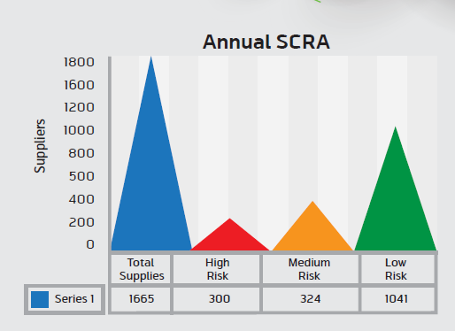
Task: Click the 1000 axis tick label
Action: coord(79,130)
